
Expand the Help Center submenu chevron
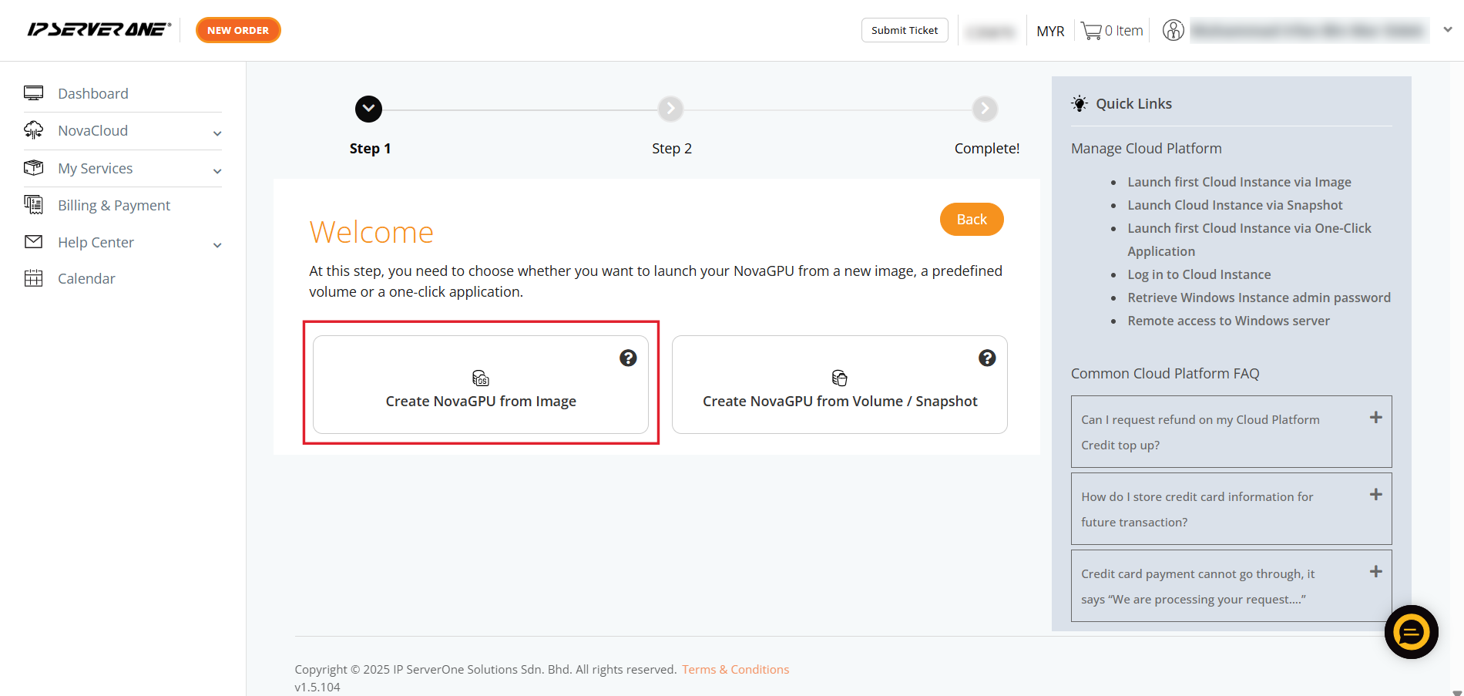[x=217, y=245]
